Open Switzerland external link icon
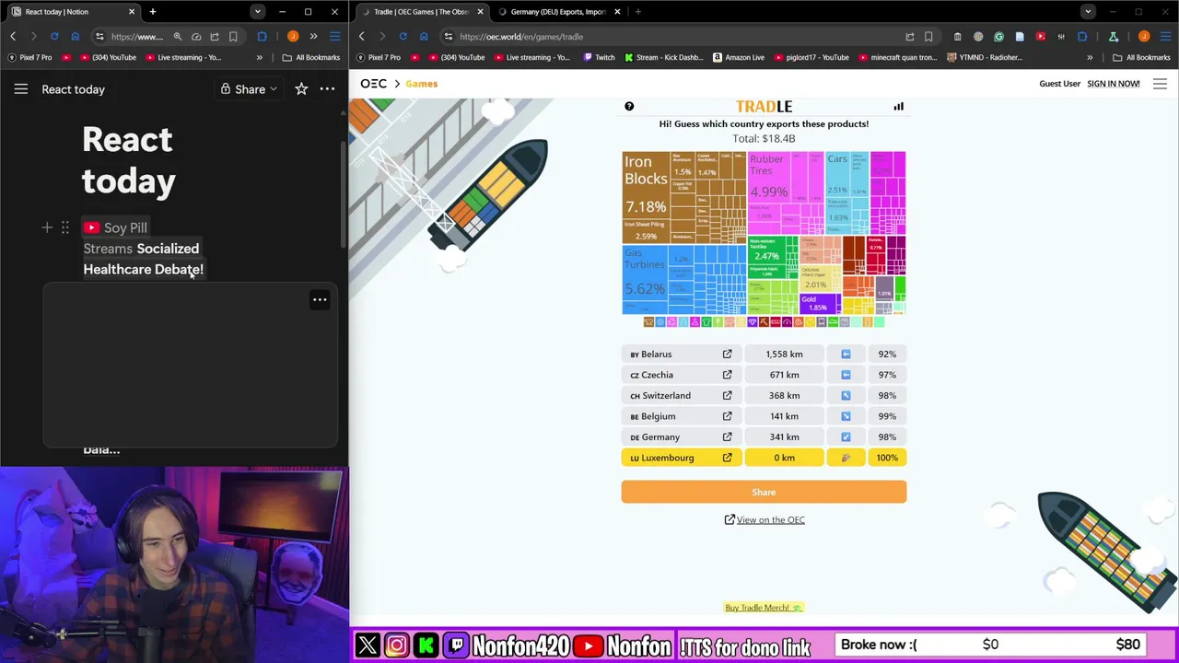Screen dimensions: 1179x663 727,395
